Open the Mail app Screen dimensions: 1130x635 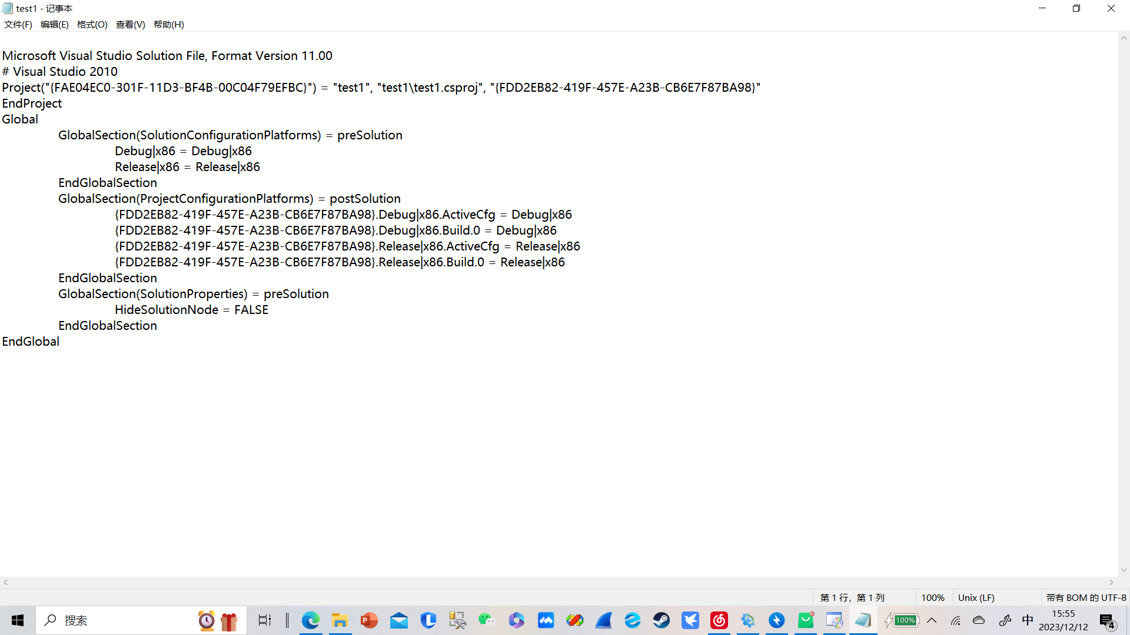click(x=399, y=620)
